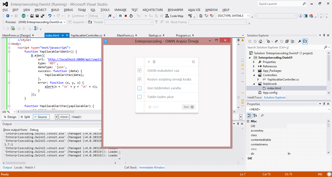
Task: Expand the References node in Solution Explorer
Action: coord(254,66)
